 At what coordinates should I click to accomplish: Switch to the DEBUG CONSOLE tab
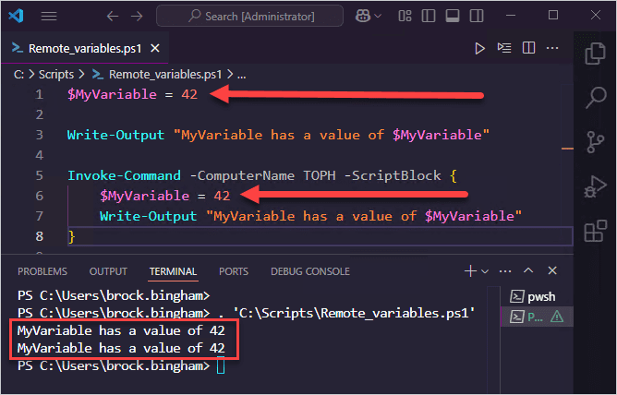[310, 271]
